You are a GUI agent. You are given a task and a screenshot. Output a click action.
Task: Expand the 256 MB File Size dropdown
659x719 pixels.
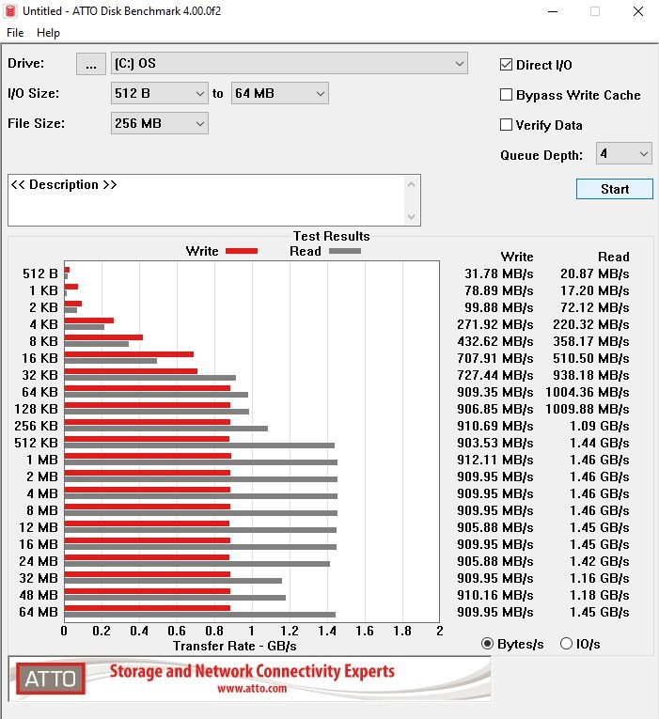[159, 123]
